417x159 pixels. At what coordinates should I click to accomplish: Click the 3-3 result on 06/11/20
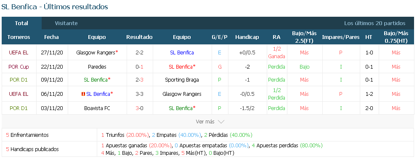[x=140, y=94]
